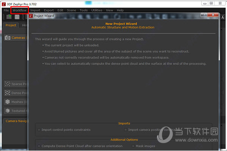227x151 pixels.
Task: Enable Compute Dense Point Cloud after cameras orientation
Action: (x=39, y=146)
